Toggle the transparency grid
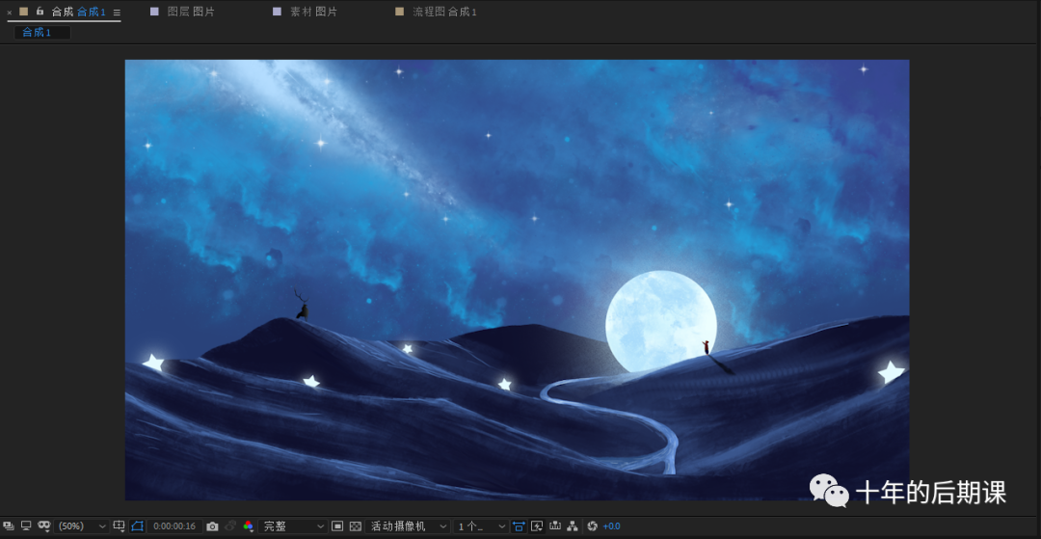 356,526
